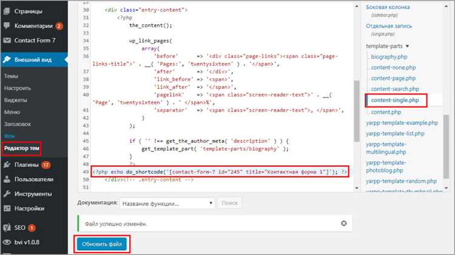Click the SEO Yoast icon

click(7, 228)
